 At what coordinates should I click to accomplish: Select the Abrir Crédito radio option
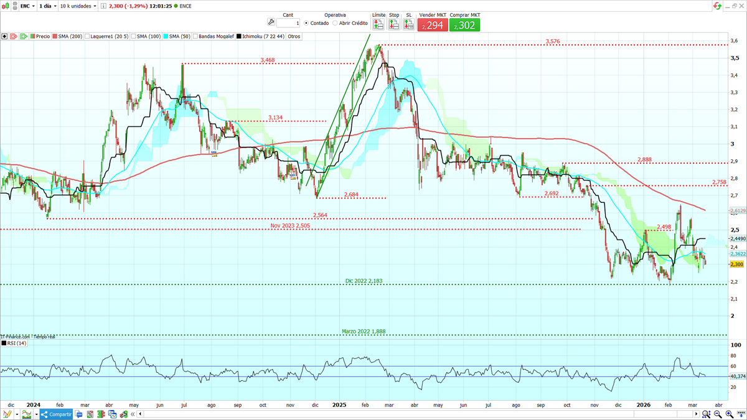click(x=335, y=23)
